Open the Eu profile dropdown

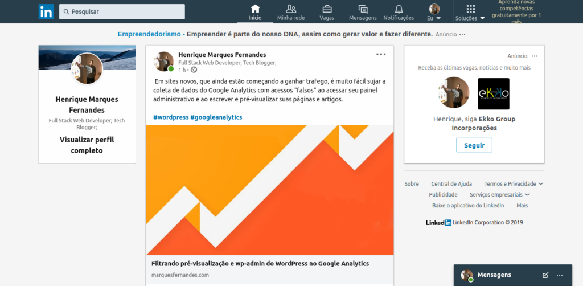point(434,13)
